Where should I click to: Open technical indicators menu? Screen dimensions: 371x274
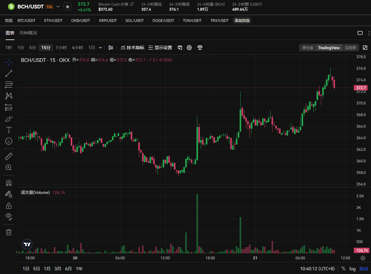tap(133, 48)
